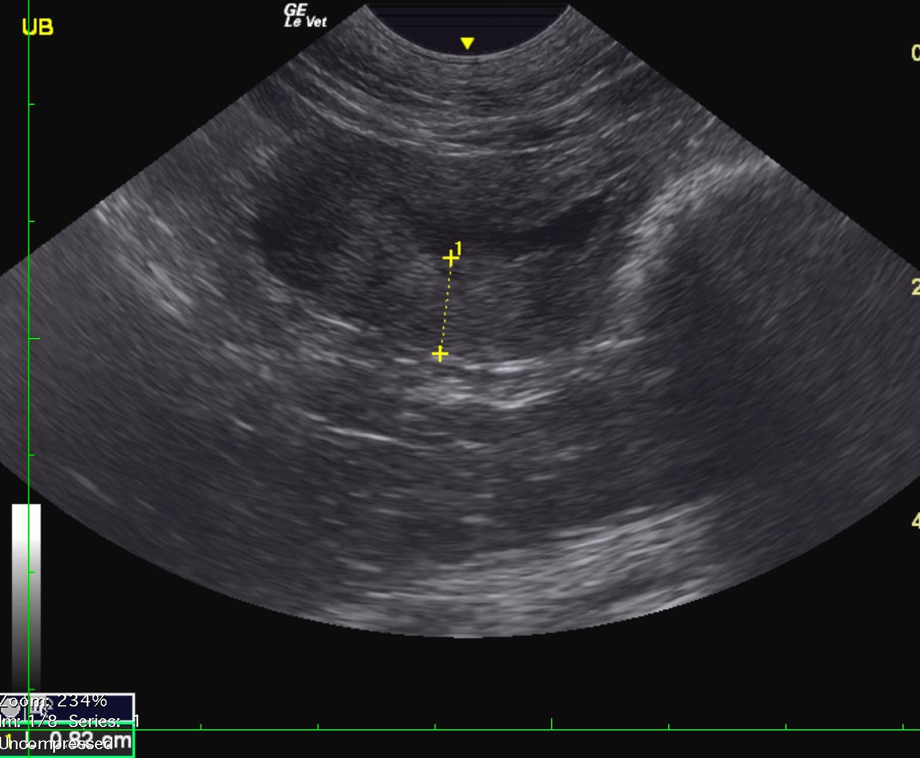Screen dimensions: 920x758
Task: Click the lower measurement caliper cross
Action: (x=440, y=354)
